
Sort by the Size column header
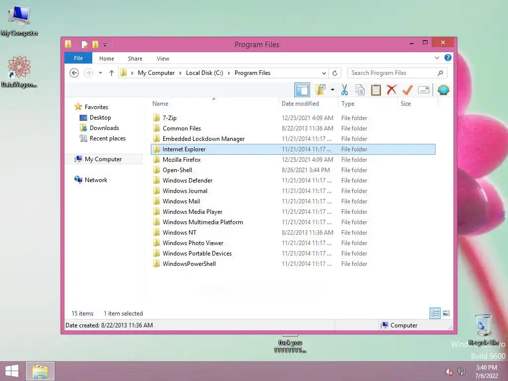417,103
